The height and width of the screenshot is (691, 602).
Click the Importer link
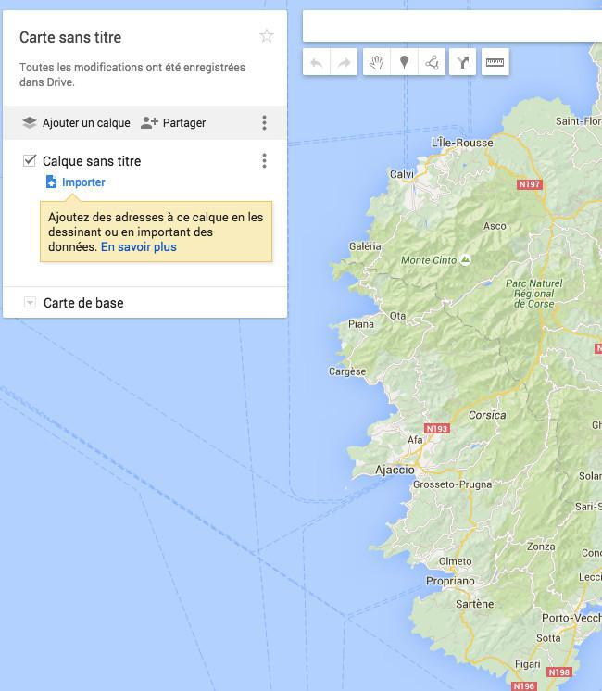click(83, 182)
